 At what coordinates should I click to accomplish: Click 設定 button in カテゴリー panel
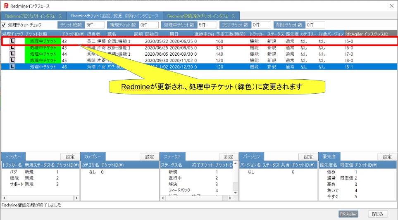(150, 156)
